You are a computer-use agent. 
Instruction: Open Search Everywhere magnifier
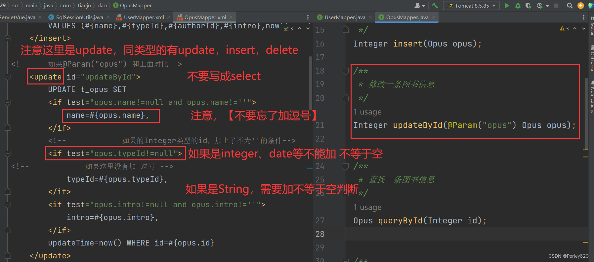[x=570, y=6]
